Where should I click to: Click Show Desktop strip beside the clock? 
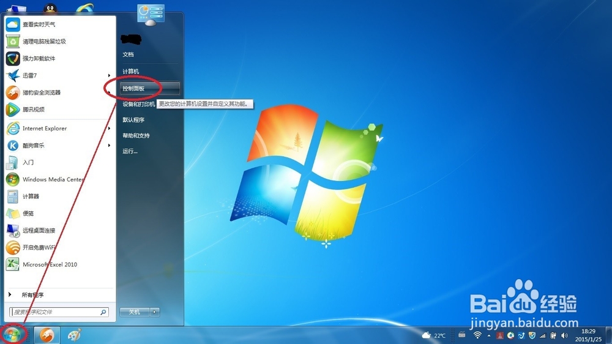608,335
